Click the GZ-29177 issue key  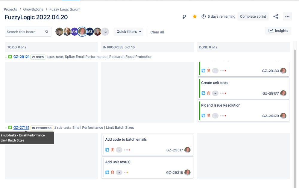coord(271,93)
